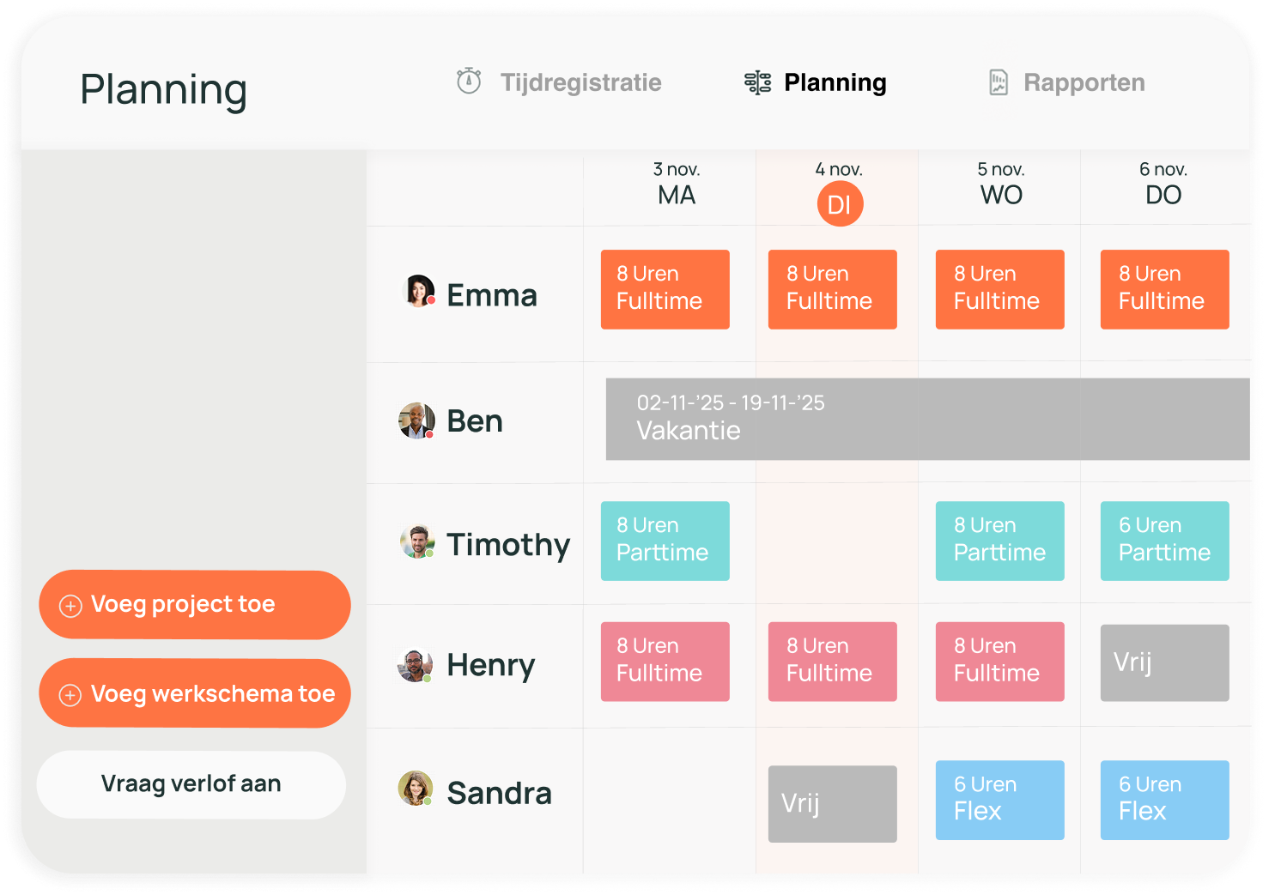Viewport: 1281px width, 895px height.
Task: Click Timothy's profile avatar
Action: [418, 542]
